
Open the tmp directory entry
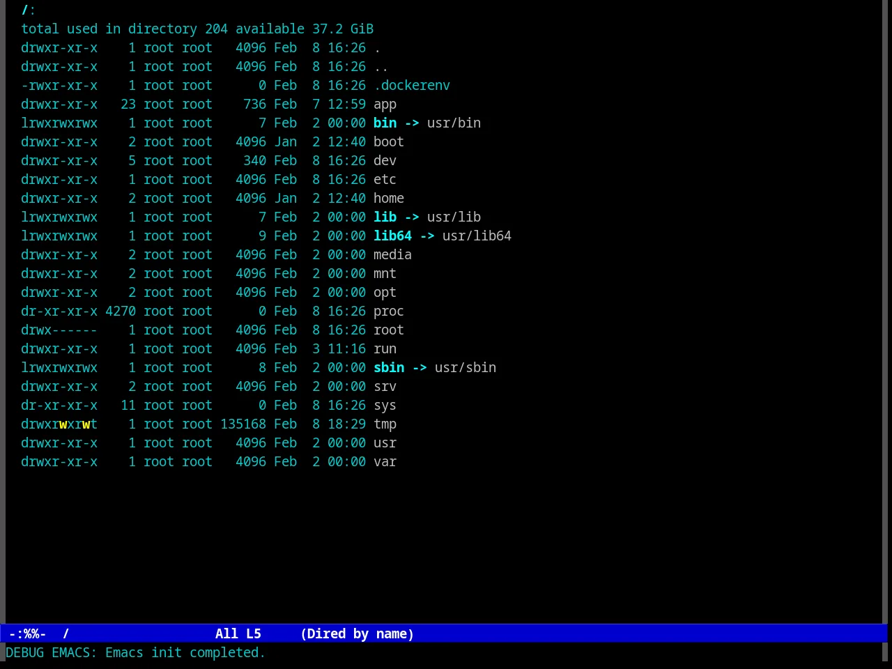(385, 424)
